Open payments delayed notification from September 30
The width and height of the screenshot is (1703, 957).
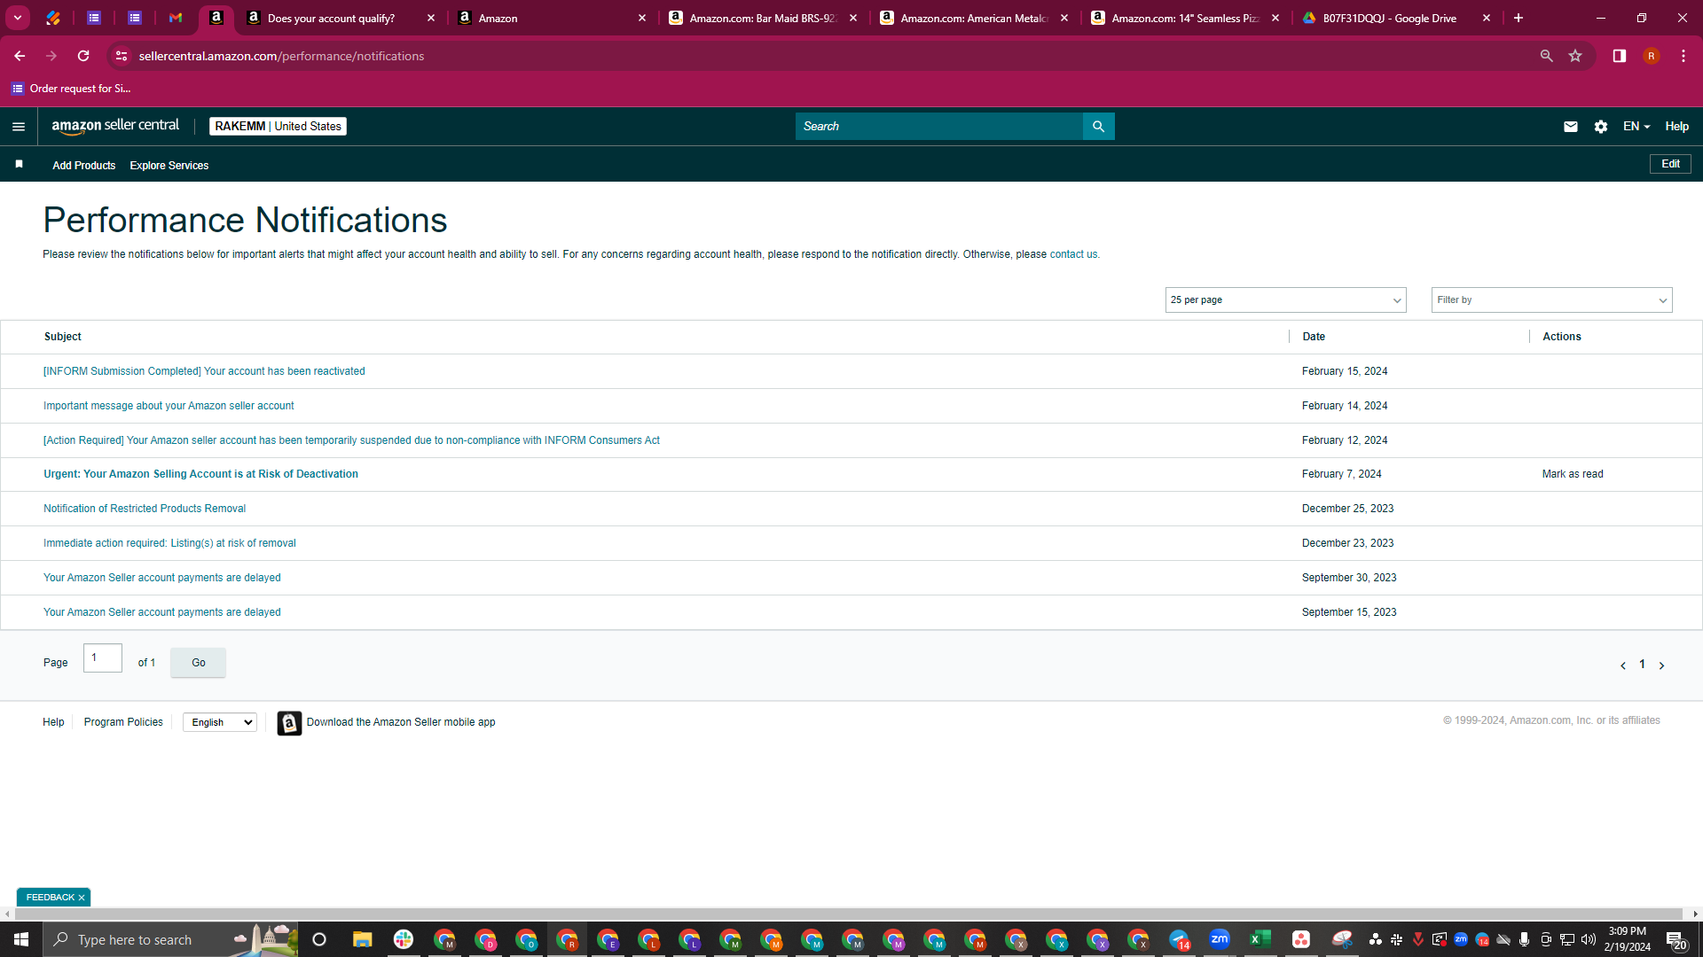162,579
